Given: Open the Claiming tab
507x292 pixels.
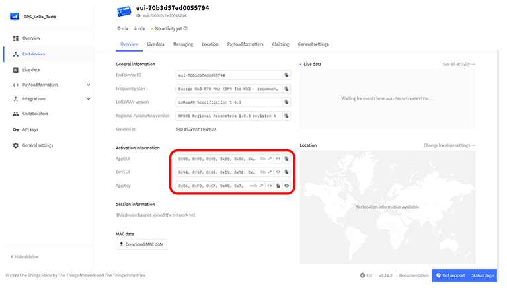Looking at the screenshot, I should tap(280, 44).
